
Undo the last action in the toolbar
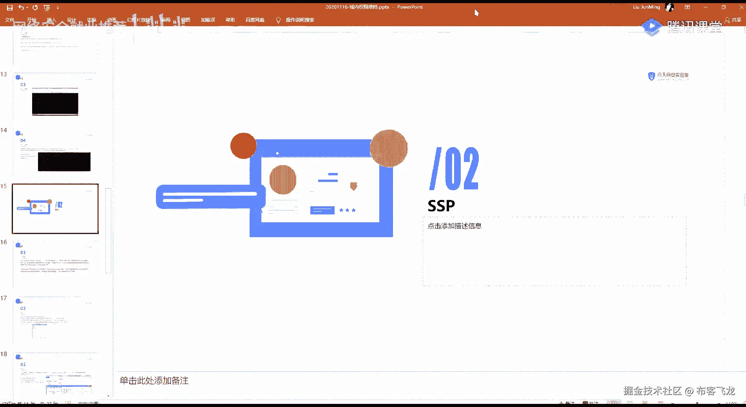[x=21, y=7]
